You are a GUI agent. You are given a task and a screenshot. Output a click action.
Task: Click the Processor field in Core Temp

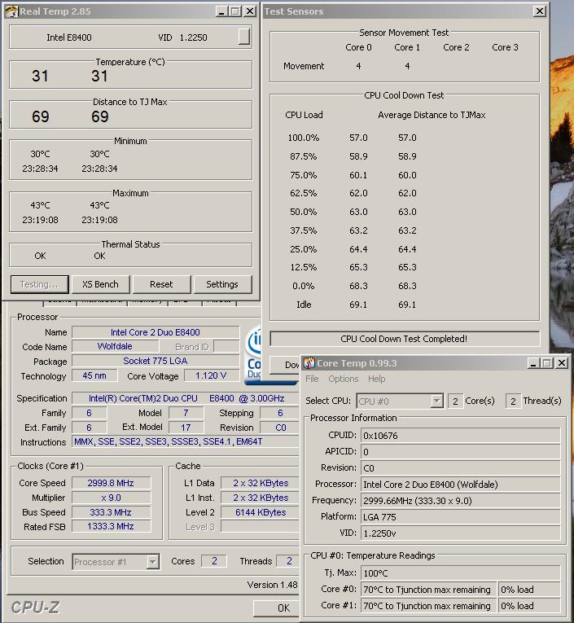click(460, 485)
